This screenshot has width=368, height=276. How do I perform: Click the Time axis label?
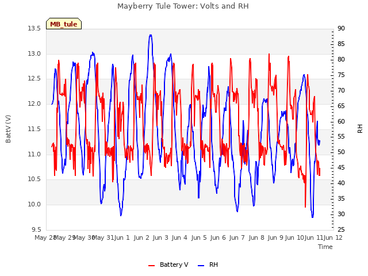coord(325,247)
